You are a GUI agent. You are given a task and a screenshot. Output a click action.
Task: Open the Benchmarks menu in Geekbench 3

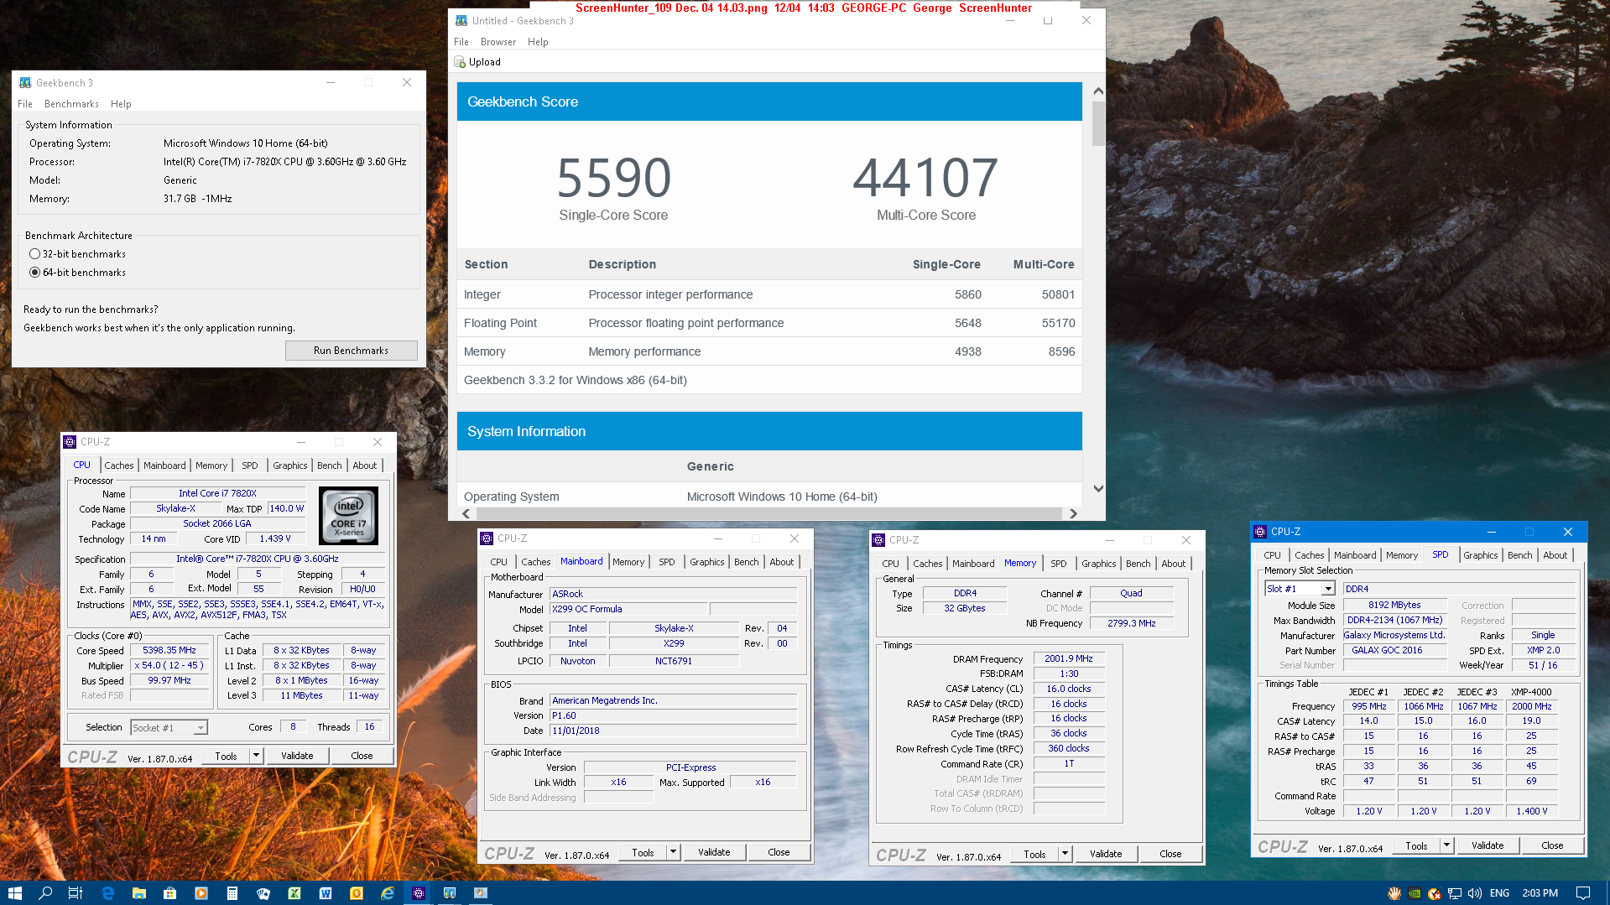click(71, 104)
